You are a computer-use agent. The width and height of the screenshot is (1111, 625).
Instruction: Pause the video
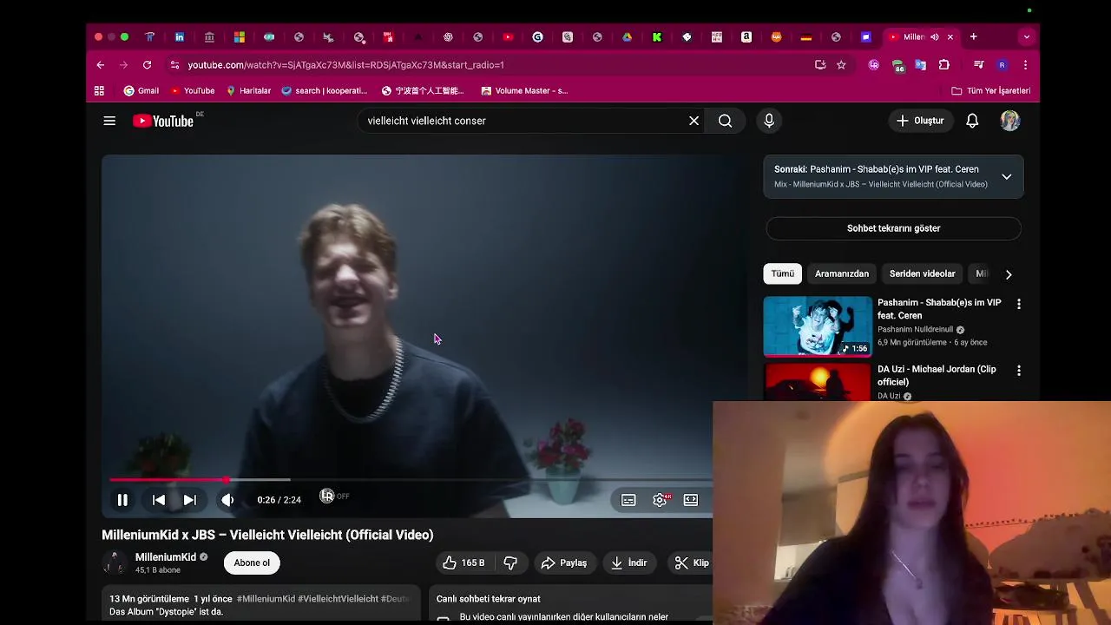click(122, 500)
